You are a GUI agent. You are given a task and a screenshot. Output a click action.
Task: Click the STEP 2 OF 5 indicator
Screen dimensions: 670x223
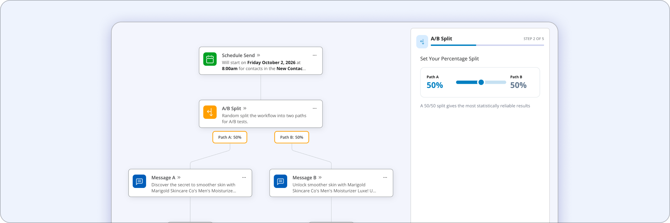(x=534, y=39)
